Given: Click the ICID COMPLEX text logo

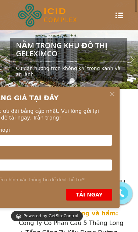Looking at the screenshot, I should 60,16.
